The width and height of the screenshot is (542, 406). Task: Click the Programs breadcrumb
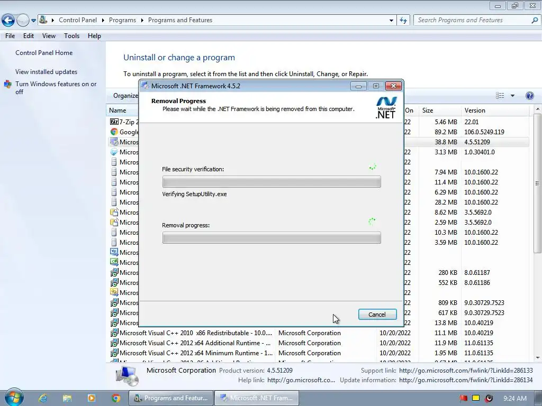click(x=122, y=20)
